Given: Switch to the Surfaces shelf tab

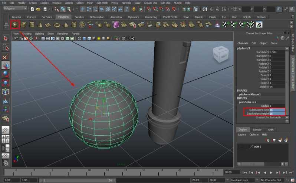Looking at the screenshot, I should pos(47,17).
